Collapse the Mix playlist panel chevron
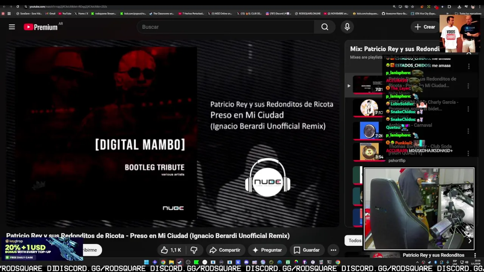Screen dimensions: 484x272 (x=468, y=53)
